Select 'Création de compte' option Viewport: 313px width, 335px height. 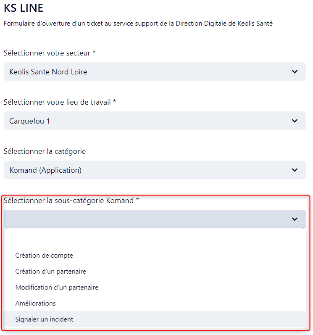[x=44, y=255]
